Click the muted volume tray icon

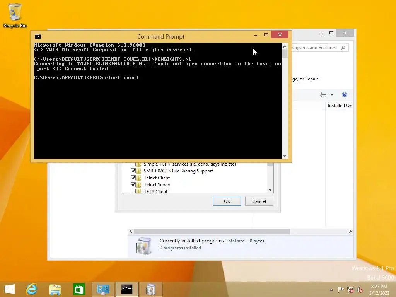click(360, 289)
